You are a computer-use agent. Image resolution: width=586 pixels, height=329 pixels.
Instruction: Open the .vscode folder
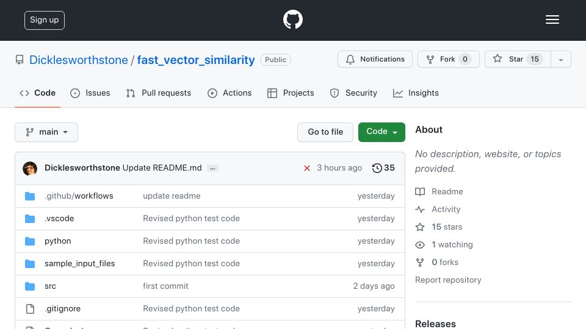point(59,218)
